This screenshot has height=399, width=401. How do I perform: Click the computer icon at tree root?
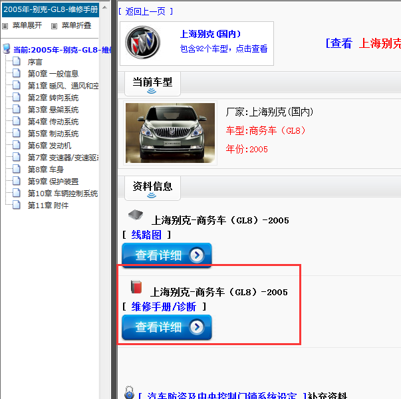tap(7, 49)
